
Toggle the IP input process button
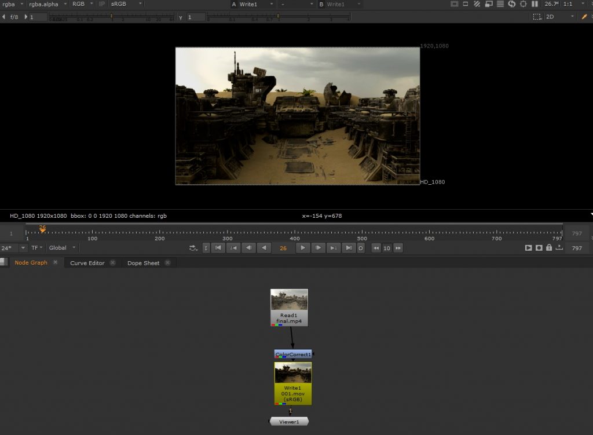102,4
